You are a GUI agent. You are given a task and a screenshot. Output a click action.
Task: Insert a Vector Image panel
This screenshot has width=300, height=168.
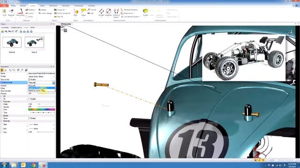point(45,13)
